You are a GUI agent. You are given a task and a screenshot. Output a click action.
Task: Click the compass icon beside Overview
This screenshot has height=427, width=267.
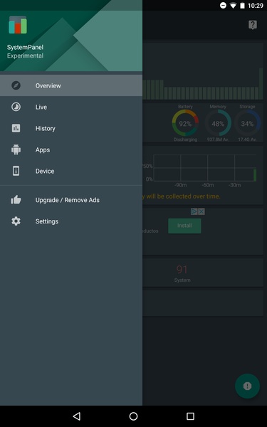point(16,85)
